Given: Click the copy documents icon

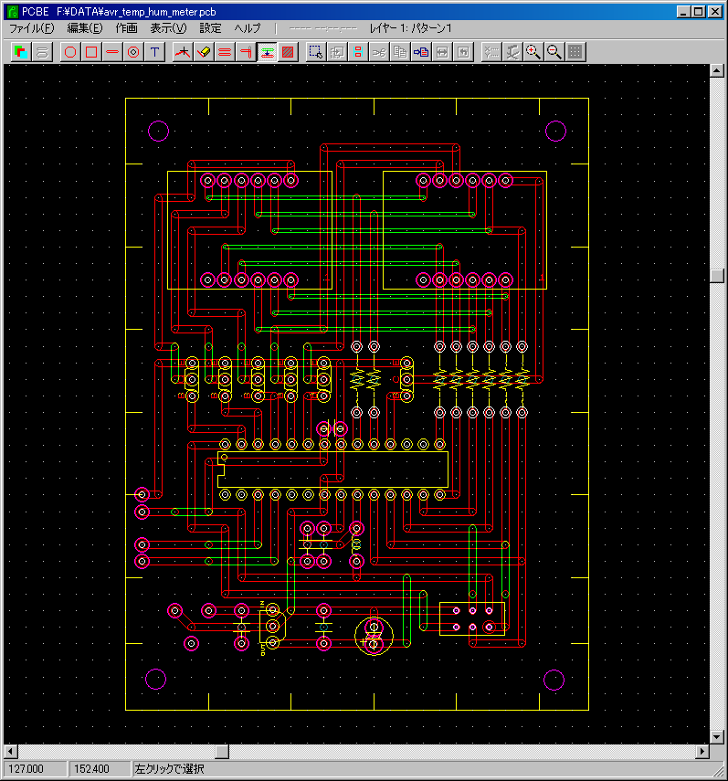Looking at the screenshot, I should 400,52.
